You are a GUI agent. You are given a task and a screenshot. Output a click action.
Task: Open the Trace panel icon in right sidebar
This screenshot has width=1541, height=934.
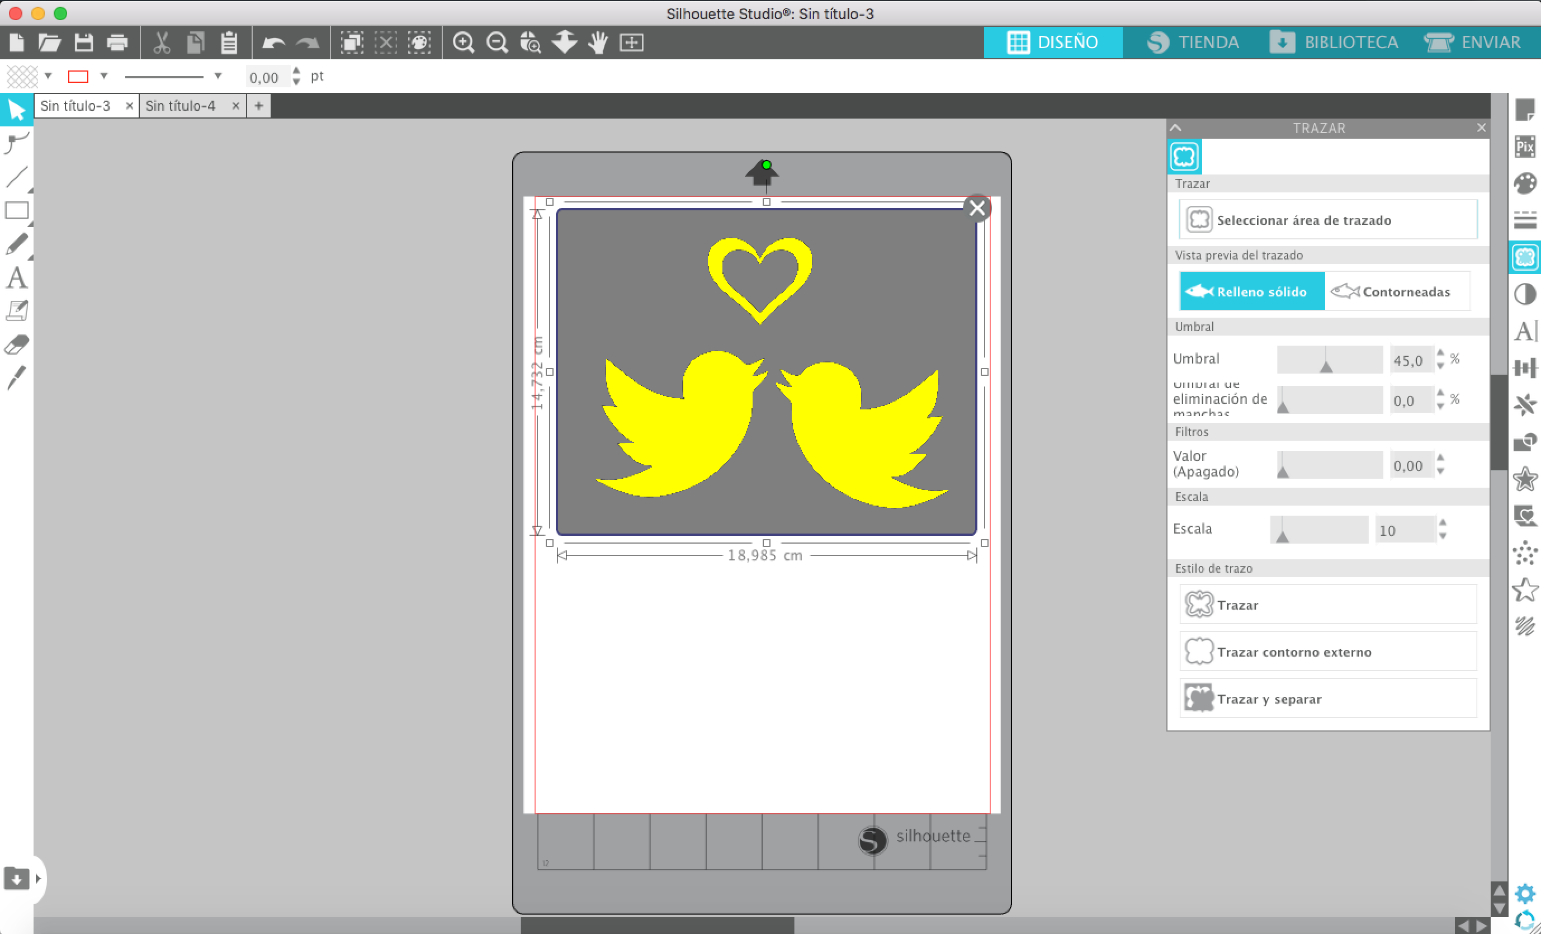click(x=1525, y=257)
